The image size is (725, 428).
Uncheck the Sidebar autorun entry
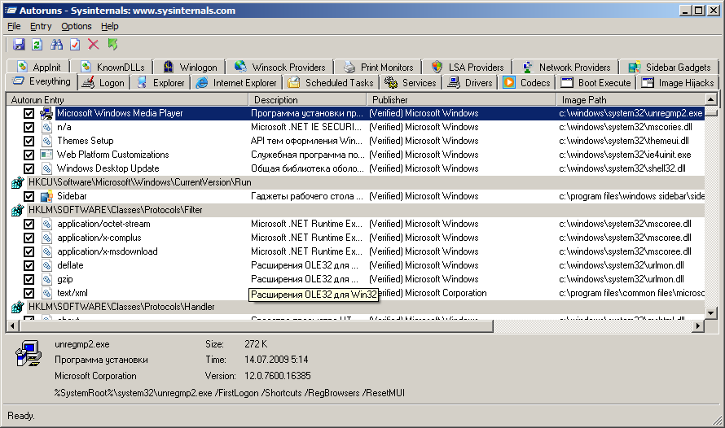click(x=29, y=197)
